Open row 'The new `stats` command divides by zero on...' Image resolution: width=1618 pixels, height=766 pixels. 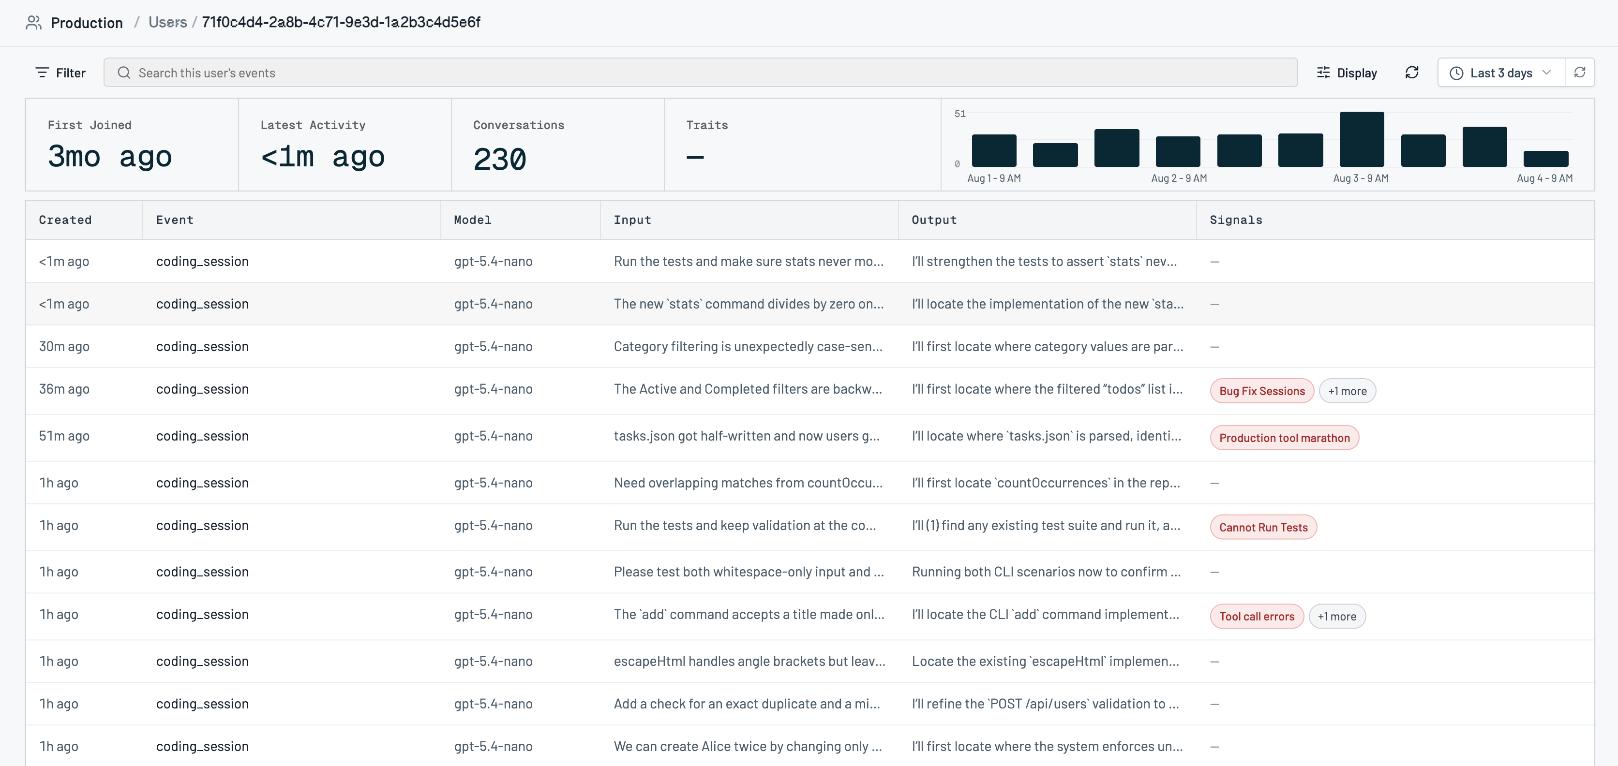(809, 304)
